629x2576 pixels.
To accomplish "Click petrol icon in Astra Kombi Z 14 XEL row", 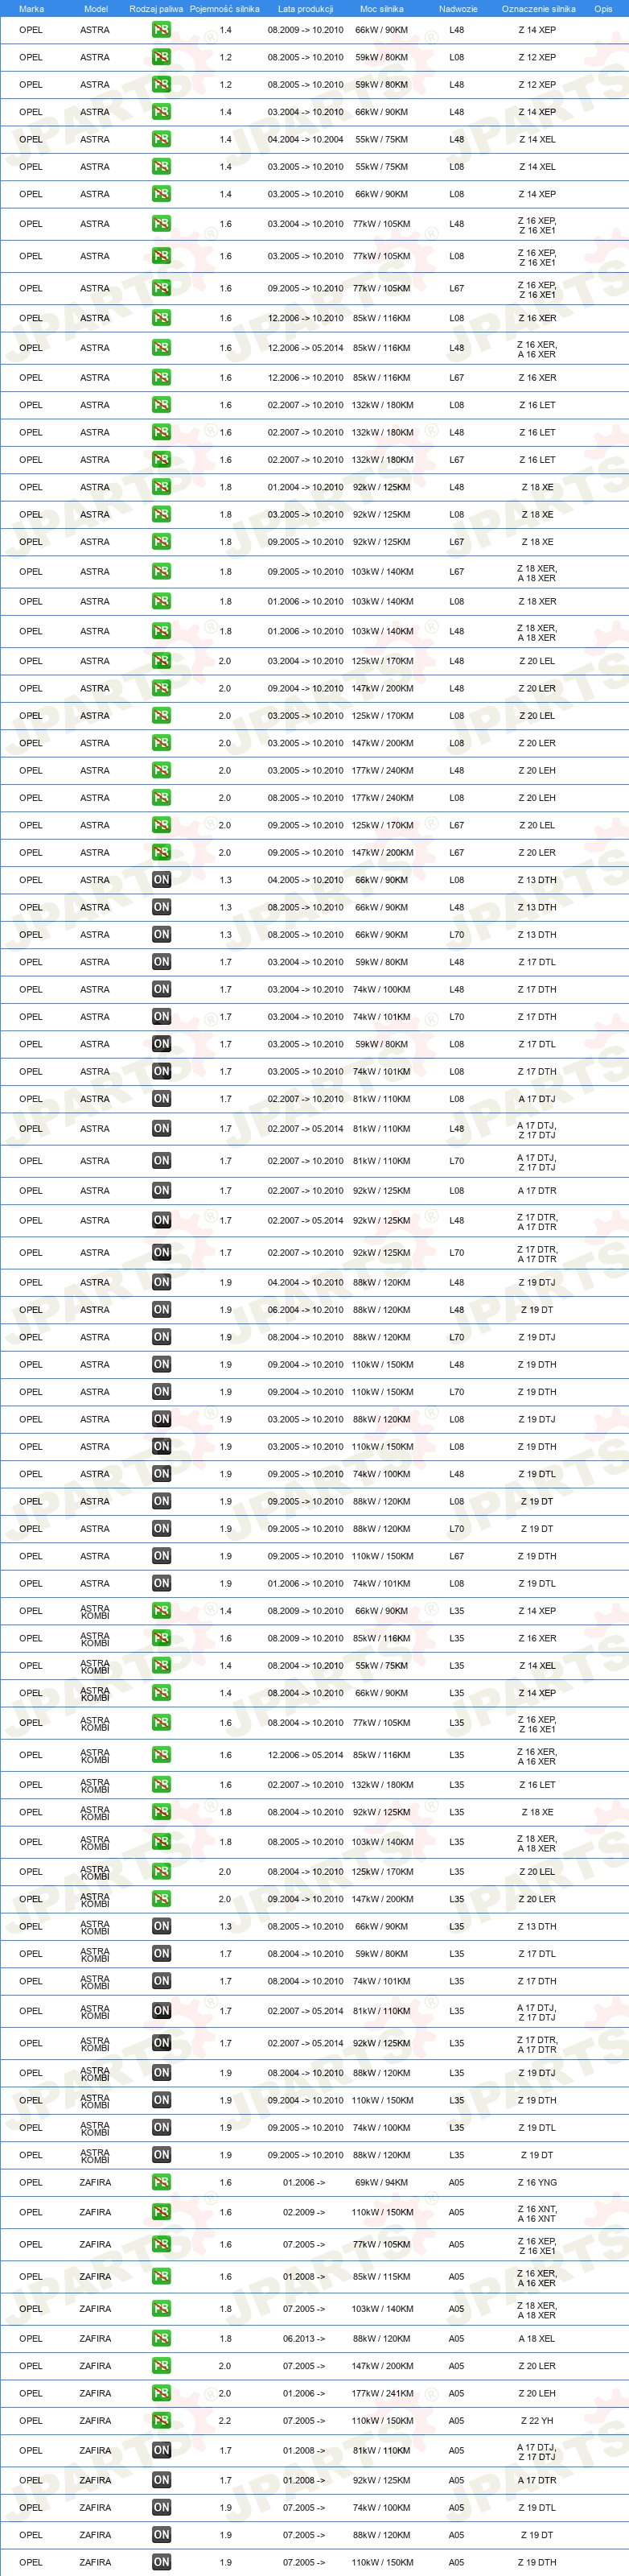I will (x=161, y=1665).
